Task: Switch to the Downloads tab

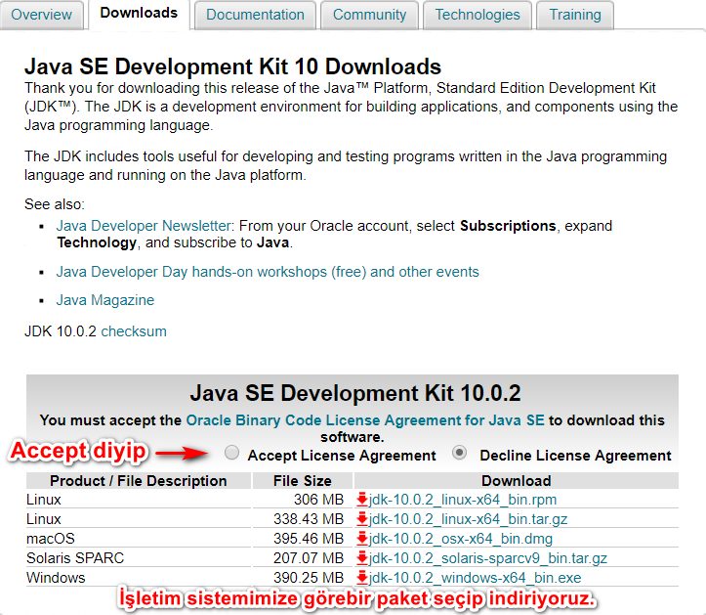Action: point(139,14)
